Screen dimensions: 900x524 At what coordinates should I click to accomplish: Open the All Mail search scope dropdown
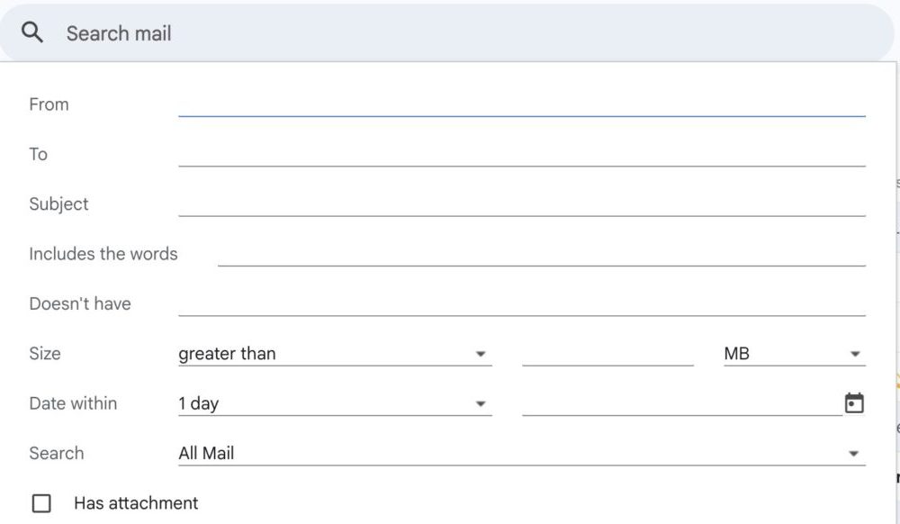853,454
